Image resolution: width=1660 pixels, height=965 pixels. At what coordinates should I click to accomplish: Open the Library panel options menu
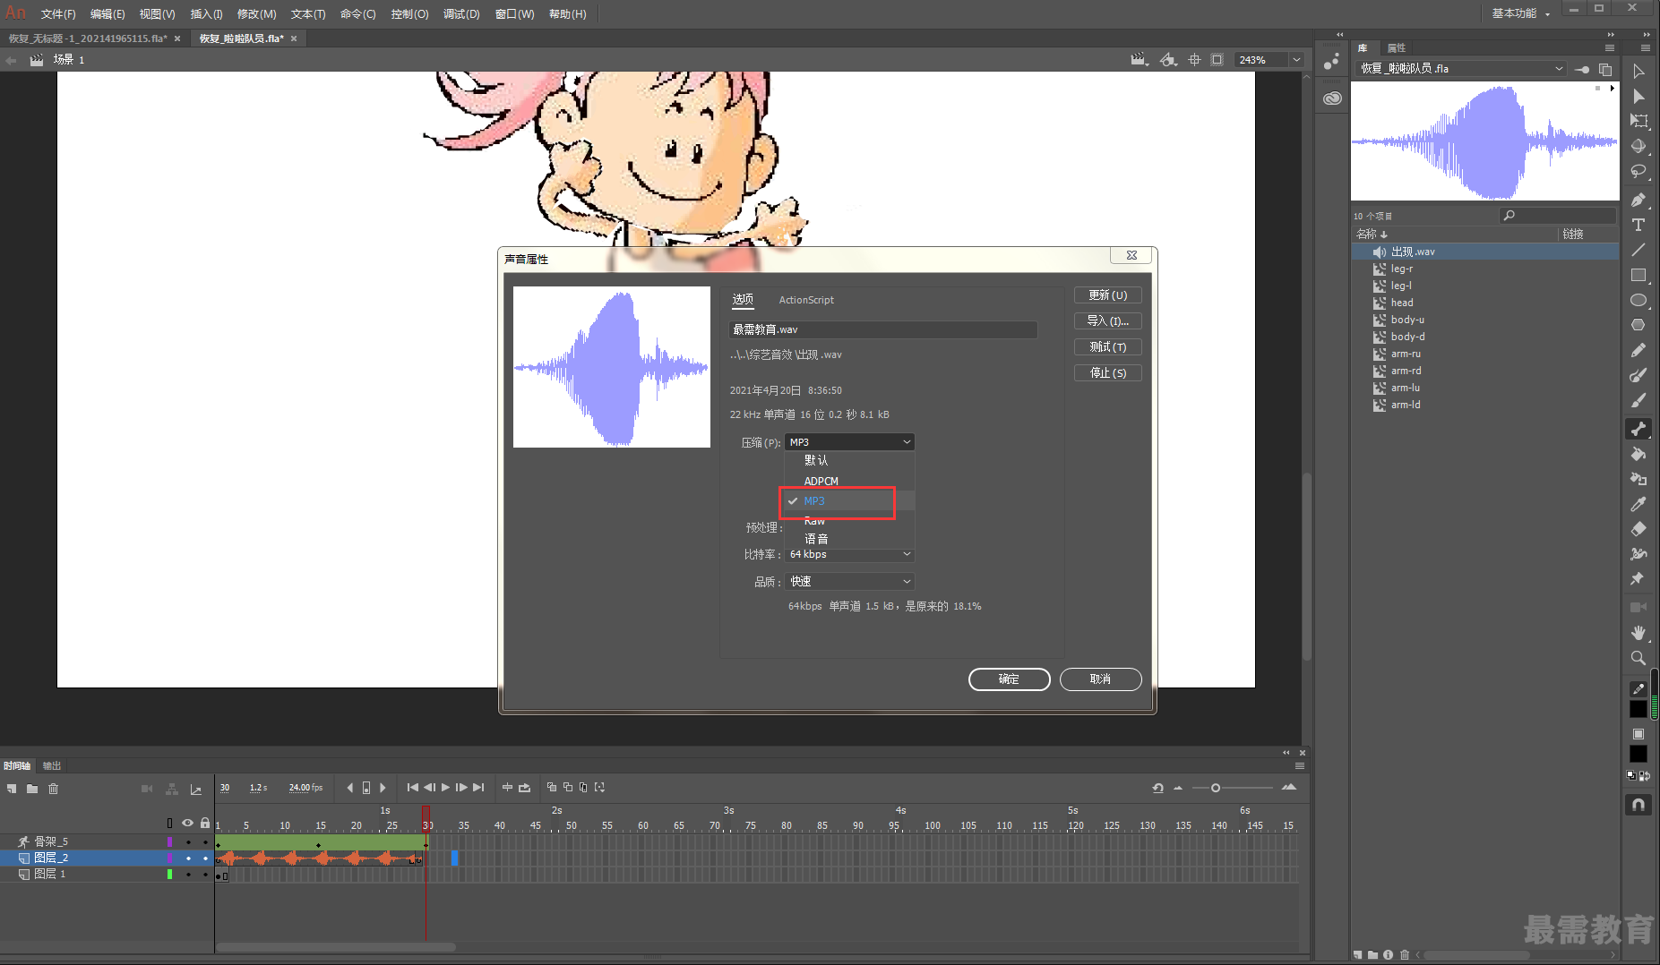coord(1610,48)
